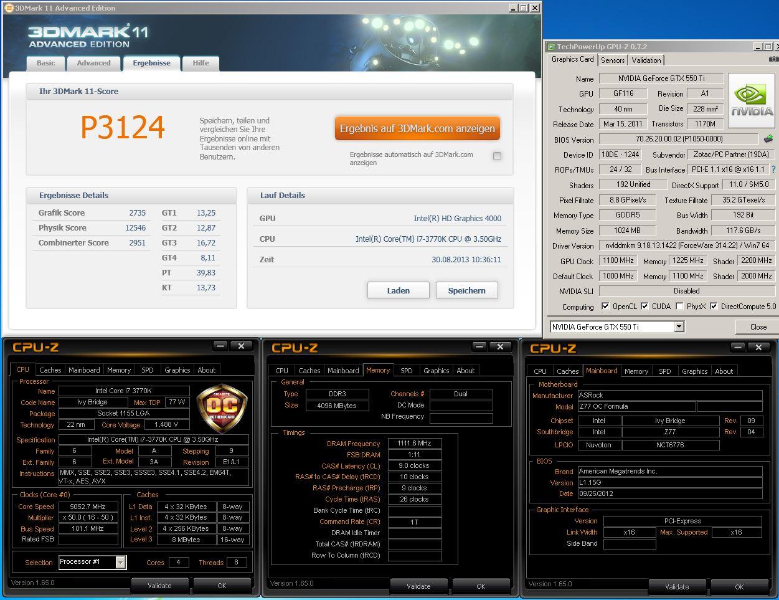Click the BIOS save chip icon in GPU-Z
The image size is (779, 600).
pyautogui.click(x=768, y=139)
